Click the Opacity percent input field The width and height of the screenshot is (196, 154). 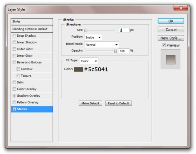tap(124, 51)
